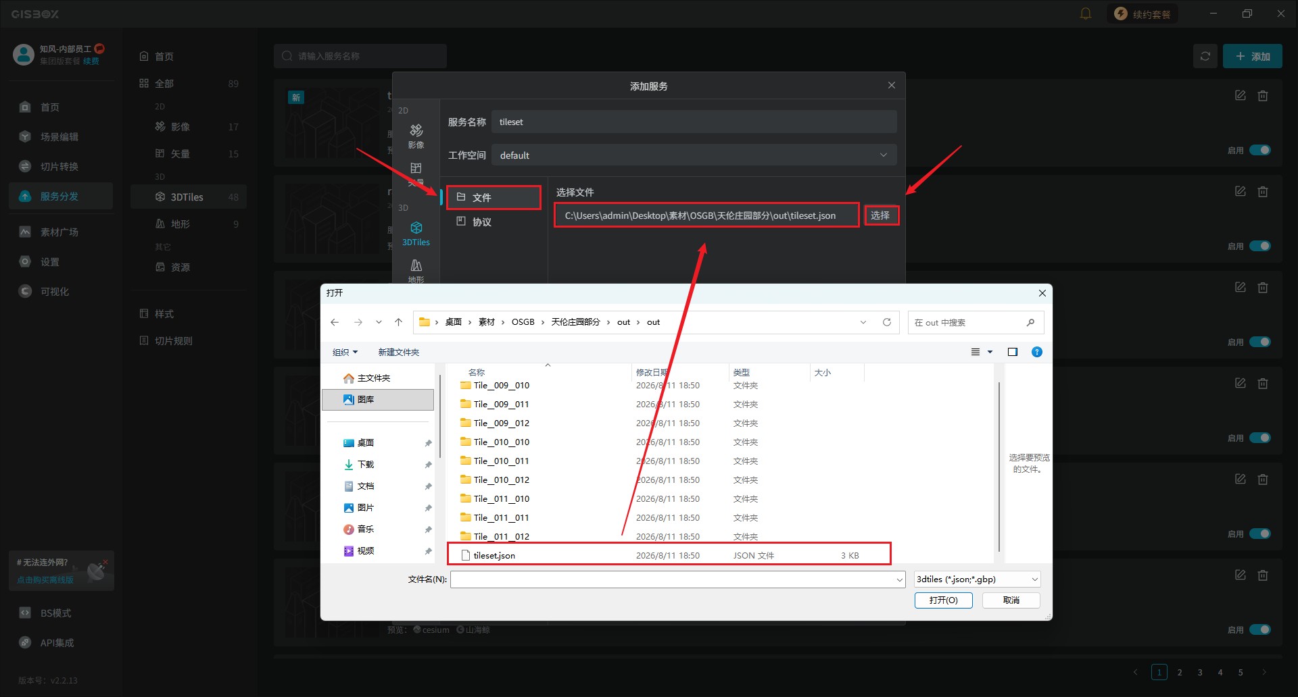Viewport: 1298px width, 697px height.
Task: Click the help icon in the file dialog
Action: point(1037,352)
